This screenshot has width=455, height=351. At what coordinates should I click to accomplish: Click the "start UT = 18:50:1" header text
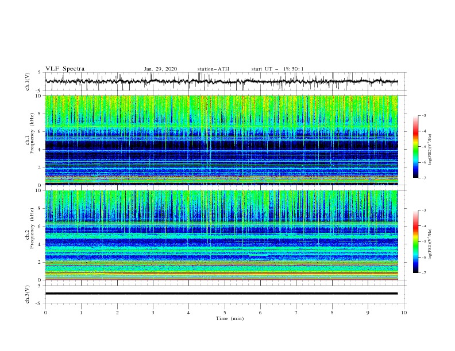click(277, 69)
